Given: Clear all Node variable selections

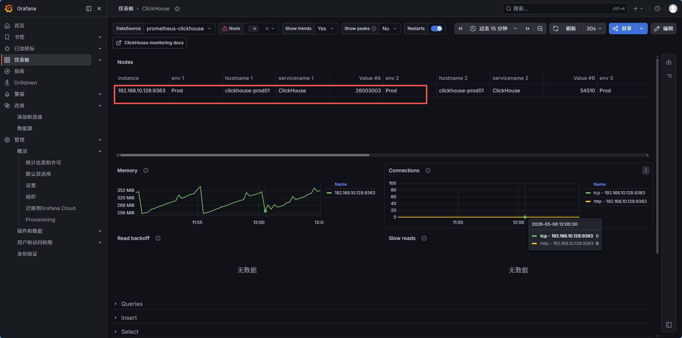Looking at the screenshot, I should point(267,29).
